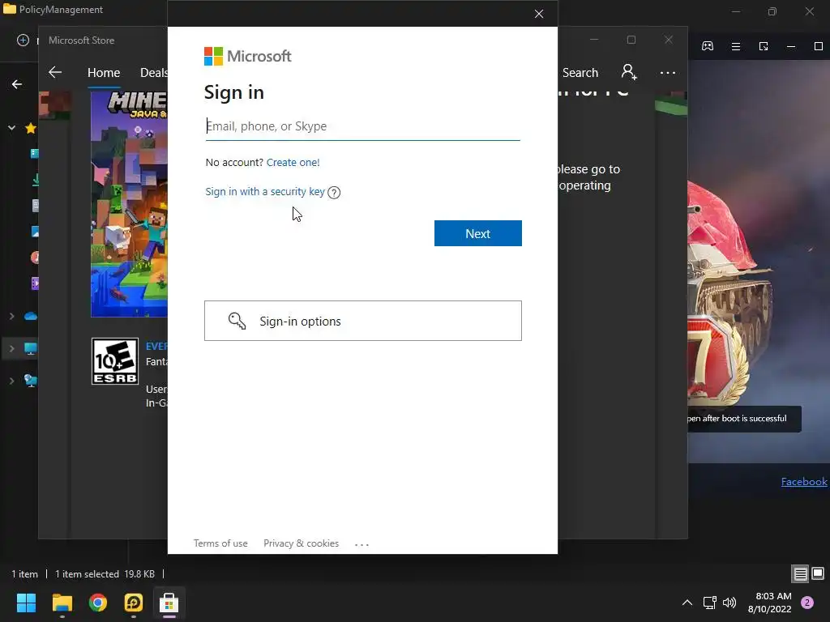
Task: Switch to large icons view in status bar
Action: click(x=818, y=573)
